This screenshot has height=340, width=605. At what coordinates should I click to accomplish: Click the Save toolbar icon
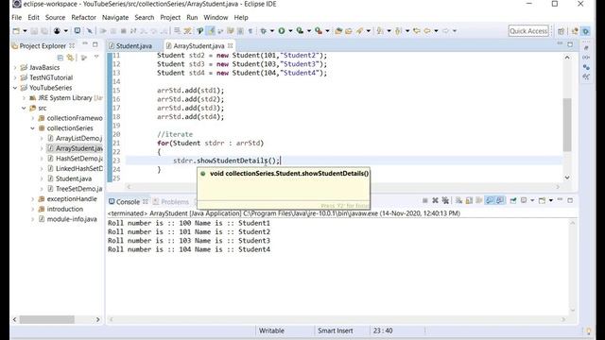pyautogui.click(x=34, y=31)
